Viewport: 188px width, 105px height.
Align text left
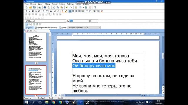point(70,11)
